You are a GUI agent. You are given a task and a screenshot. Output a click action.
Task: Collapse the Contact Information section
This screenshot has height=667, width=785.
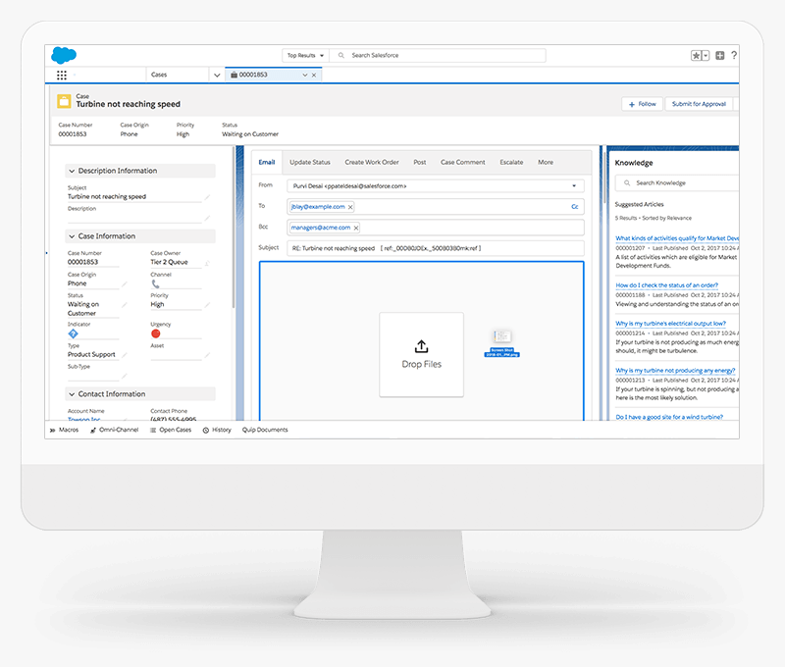click(x=72, y=394)
